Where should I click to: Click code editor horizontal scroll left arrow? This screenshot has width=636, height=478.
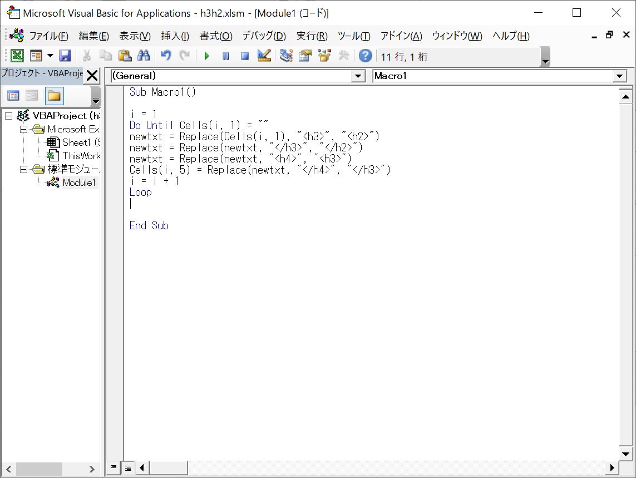click(x=141, y=467)
